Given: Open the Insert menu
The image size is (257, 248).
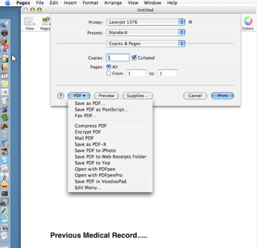Looking at the screenshot, I should (x=70, y=3).
